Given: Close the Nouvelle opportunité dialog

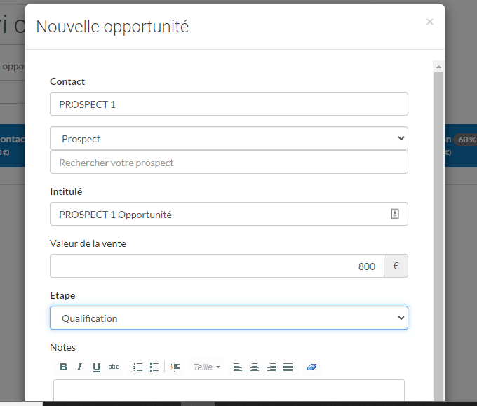Looking at the screenshot, I should (x=429, y=22).
